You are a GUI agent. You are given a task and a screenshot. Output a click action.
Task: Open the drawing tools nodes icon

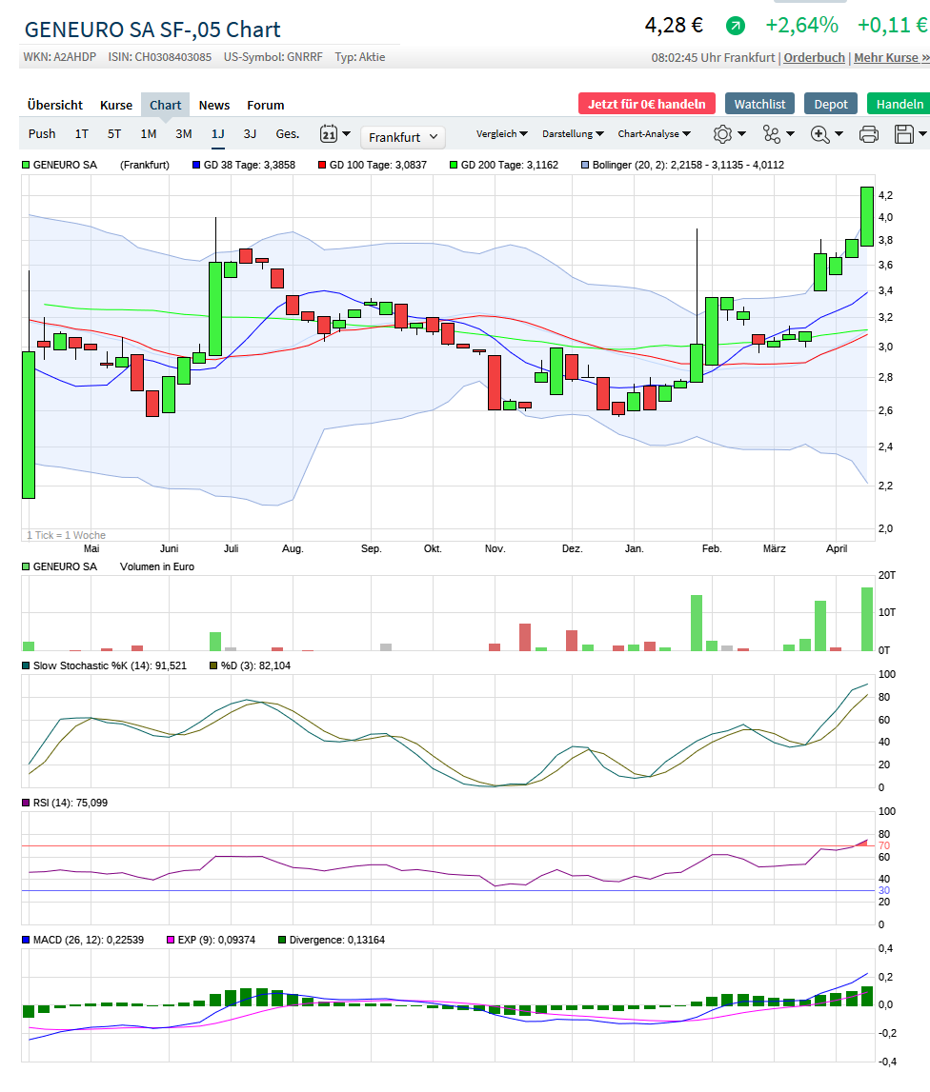(x=772, y=133)
